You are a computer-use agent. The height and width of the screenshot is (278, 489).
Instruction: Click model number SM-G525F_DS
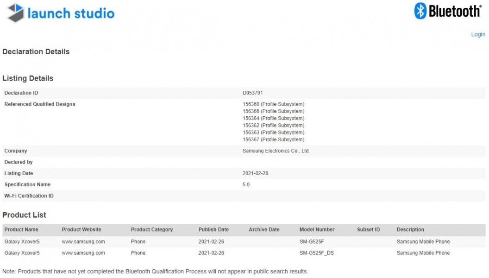click(317, 253)
